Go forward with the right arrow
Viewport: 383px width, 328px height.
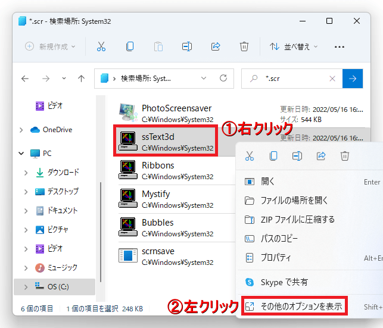46,79
